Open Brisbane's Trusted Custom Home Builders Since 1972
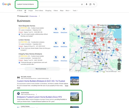129x108 pixels. [x=40, y=97]
